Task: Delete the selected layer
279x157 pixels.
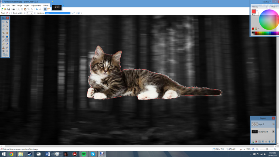Action: (256, 141)
